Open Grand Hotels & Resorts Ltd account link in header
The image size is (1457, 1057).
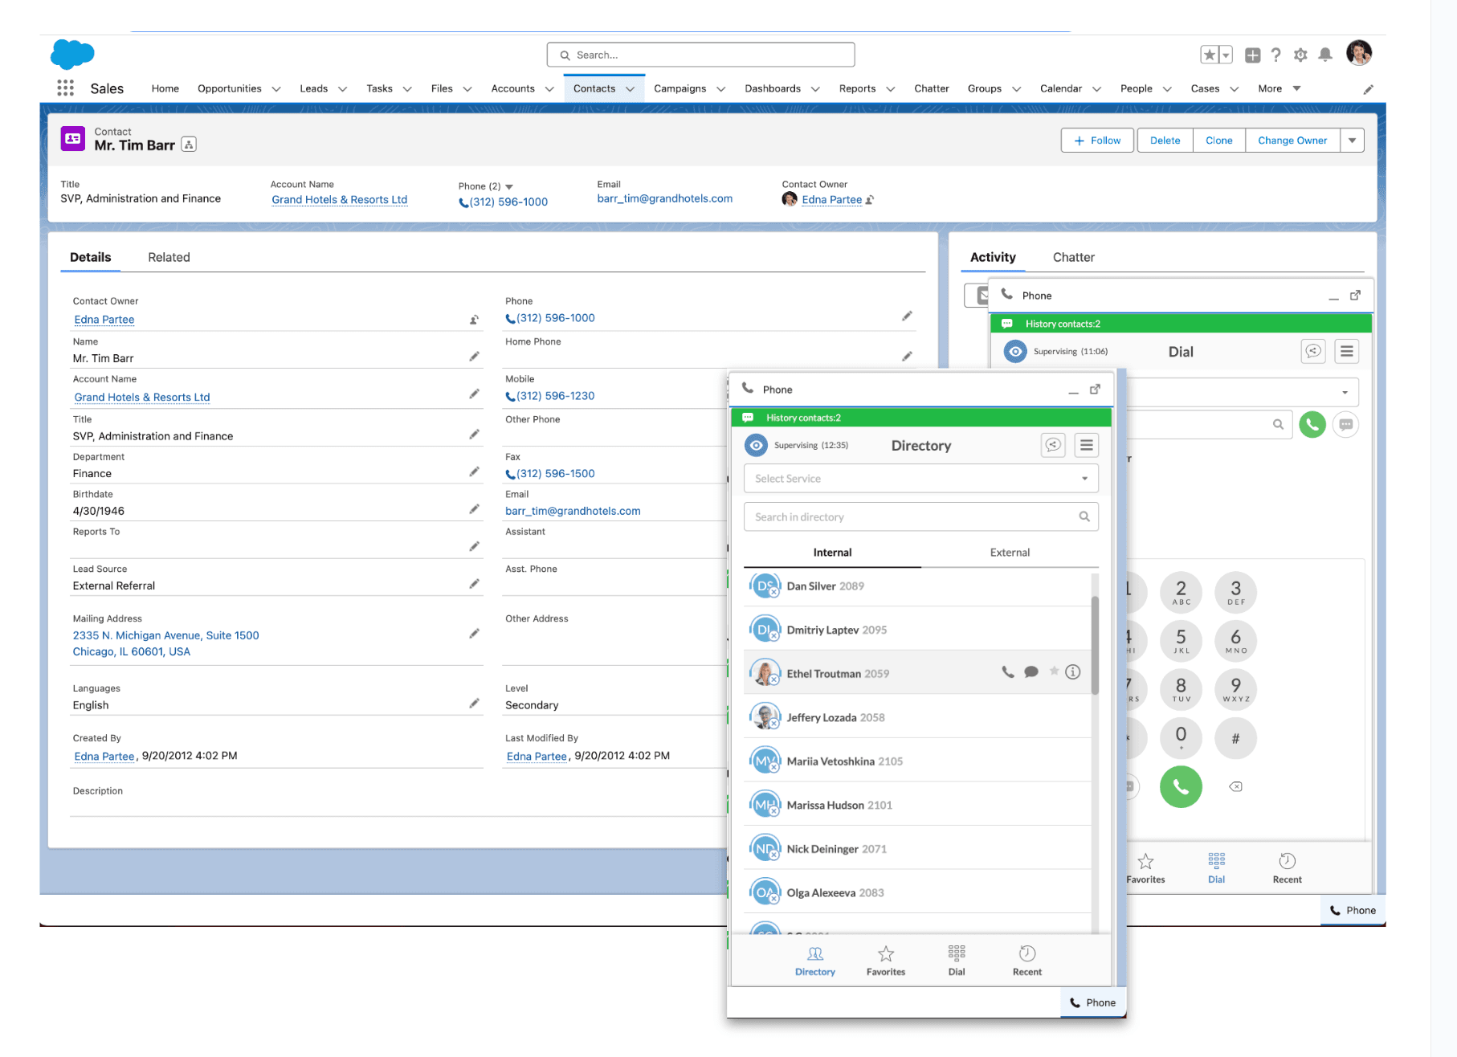(x=339, y=200)
